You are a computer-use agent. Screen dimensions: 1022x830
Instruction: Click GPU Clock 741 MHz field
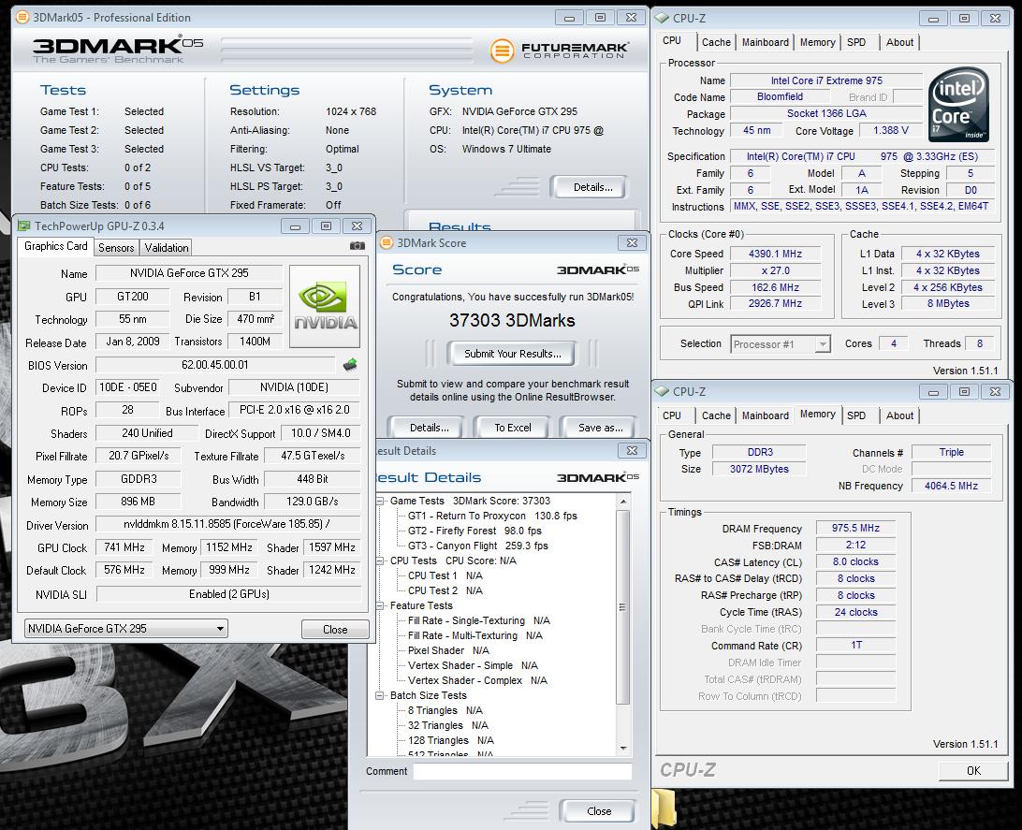click(x=124, y=547)
